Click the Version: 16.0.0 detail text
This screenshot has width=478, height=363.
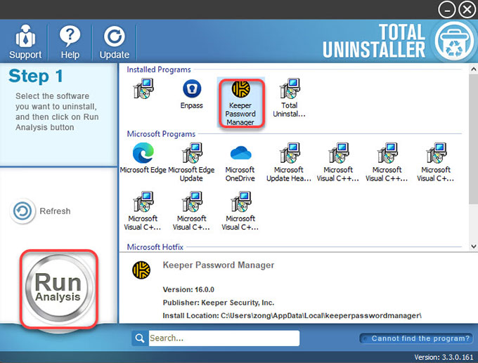click(188, 289)
